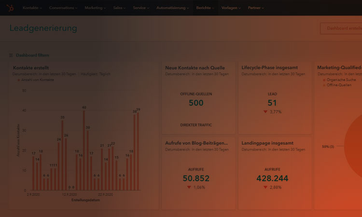Click the bar labeled 39 in chart

tap(138, 151)
